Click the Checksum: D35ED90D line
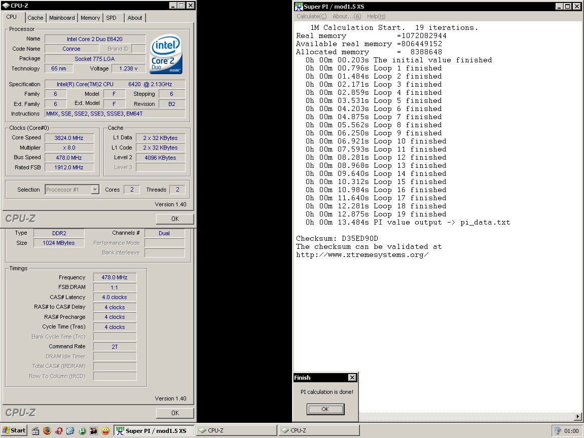 337,238
